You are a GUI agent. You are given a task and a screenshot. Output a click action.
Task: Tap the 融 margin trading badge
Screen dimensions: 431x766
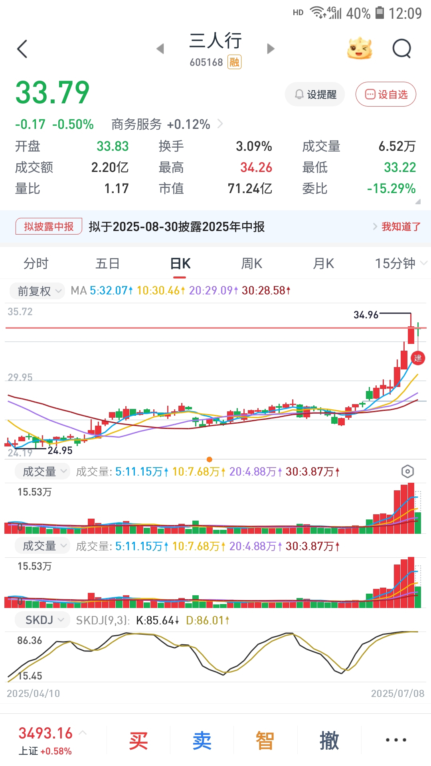[x=234, y=62]
